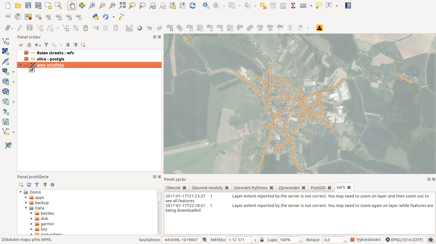Open the visibility eye presets dropdown in Panel vrstev
This screenshot has width=436, height=244.
click(x=38, y=45)
